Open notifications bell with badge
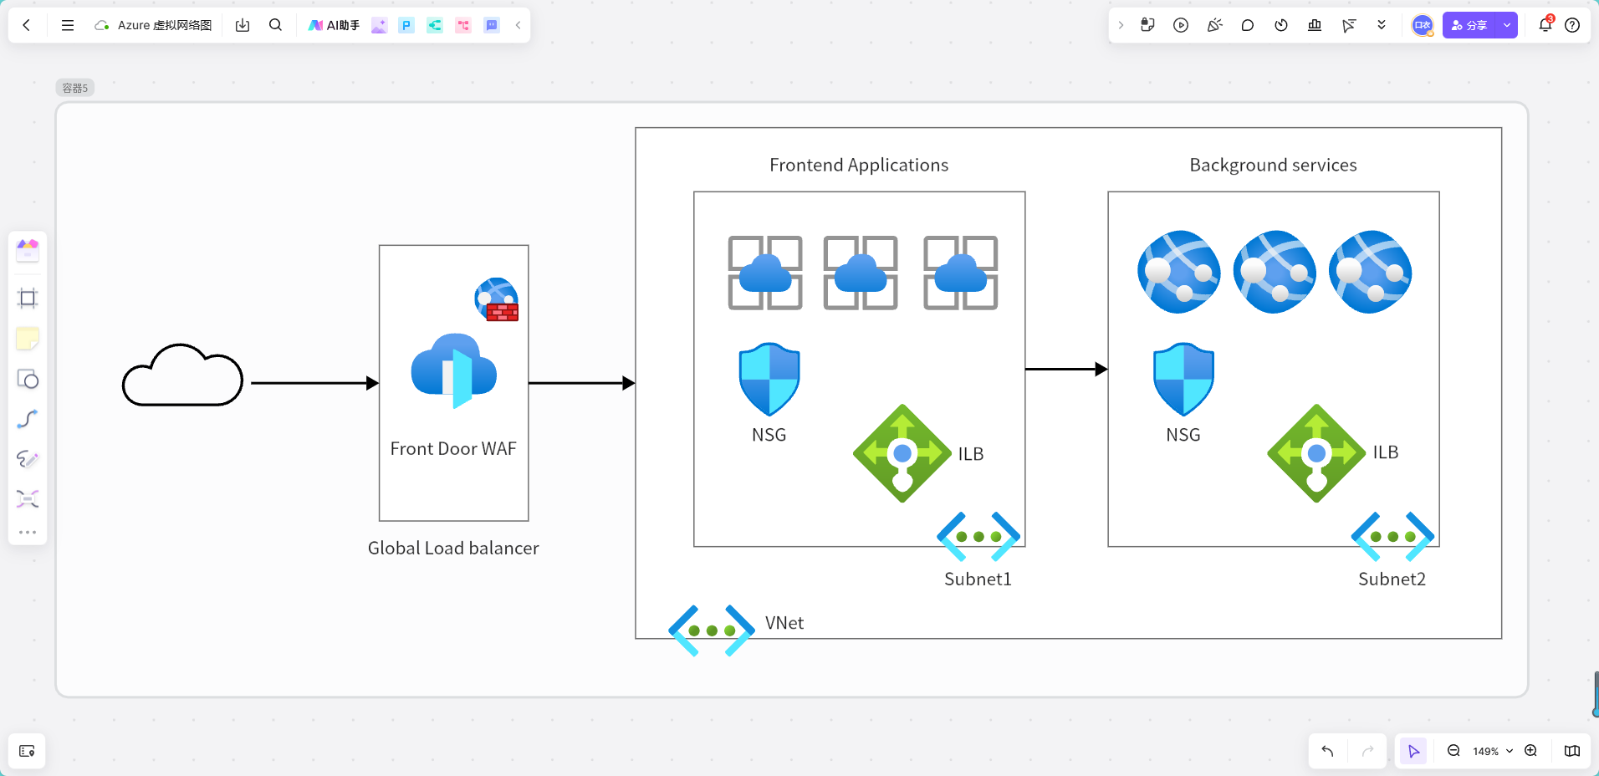Screen dimensions: 1599x776 pos(1545,24)
